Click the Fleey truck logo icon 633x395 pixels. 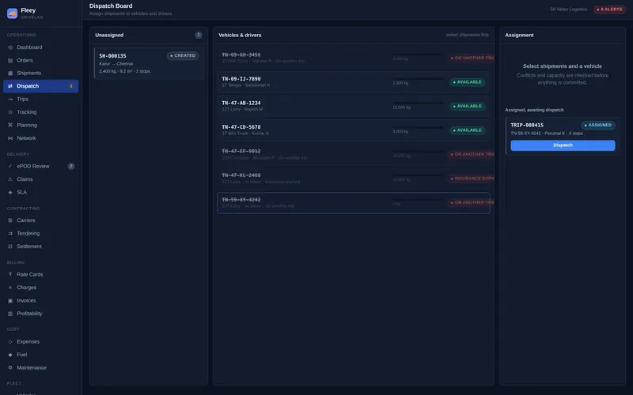point(12,13)
